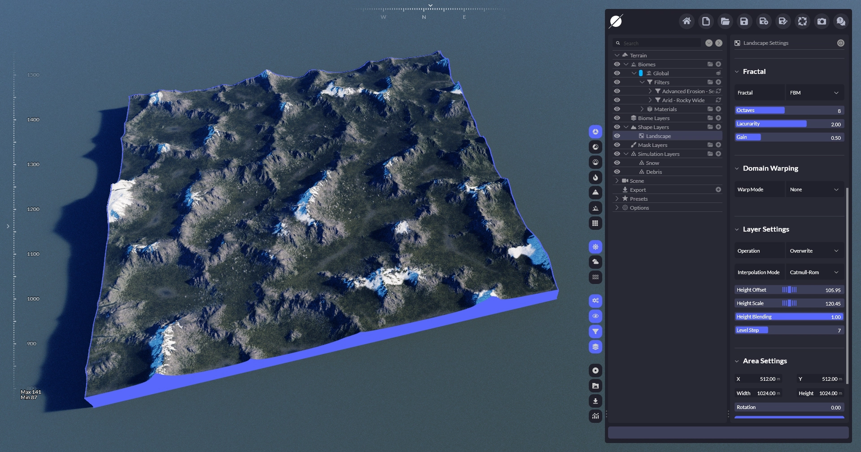Screen dimensions: 861x452
Task: Click the clouds icon in the viewport sidebar
Action: [595, 262]
